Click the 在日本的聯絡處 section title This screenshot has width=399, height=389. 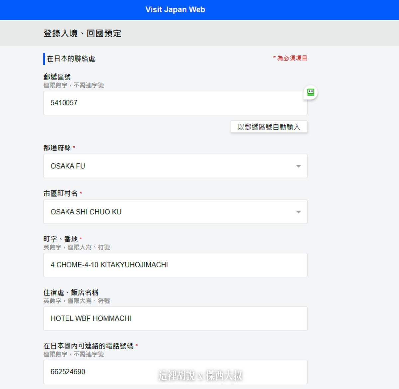click(x=71, y=59)
